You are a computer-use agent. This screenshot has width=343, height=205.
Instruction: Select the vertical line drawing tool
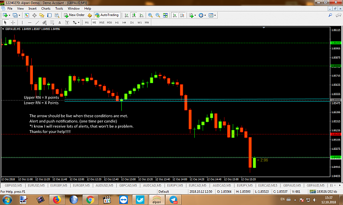click(x=22, y=22)
